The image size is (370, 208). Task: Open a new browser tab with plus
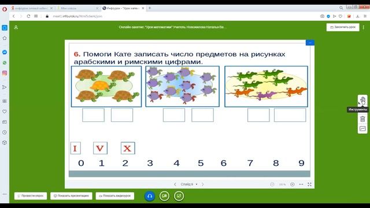click(x=150, y=8)
